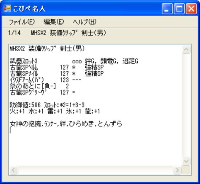200x184 pixels.
Task: Click the header title MHSX2 装備クリップ 剣士(男)
Action: (68, 33)
